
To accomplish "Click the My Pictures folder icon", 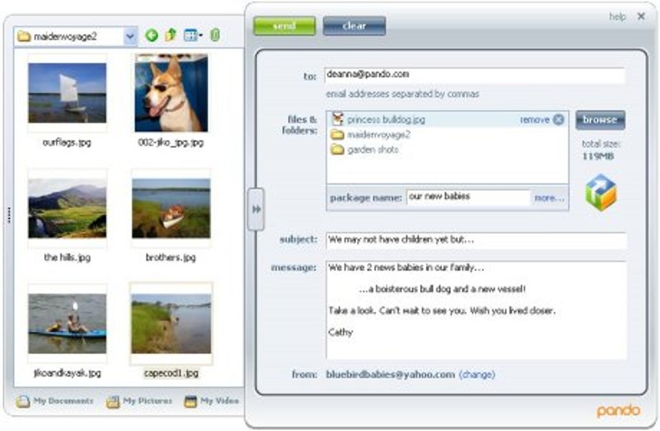I will (x=113, y=401).
